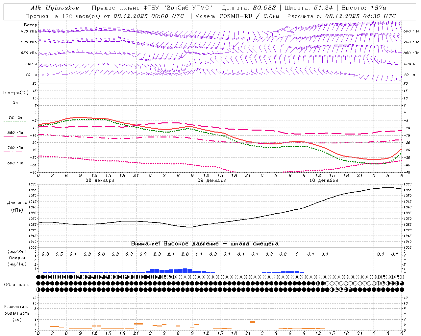This screenshot has width=421, height=336.
Task: Click the latitude value Широта: 51.24
Action: 309,8
